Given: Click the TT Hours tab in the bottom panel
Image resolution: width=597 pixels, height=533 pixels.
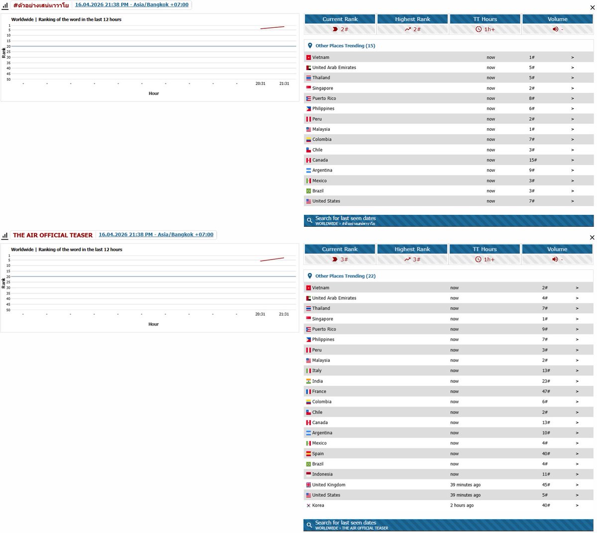Looking at the screenshot, I should pos(485,249).
